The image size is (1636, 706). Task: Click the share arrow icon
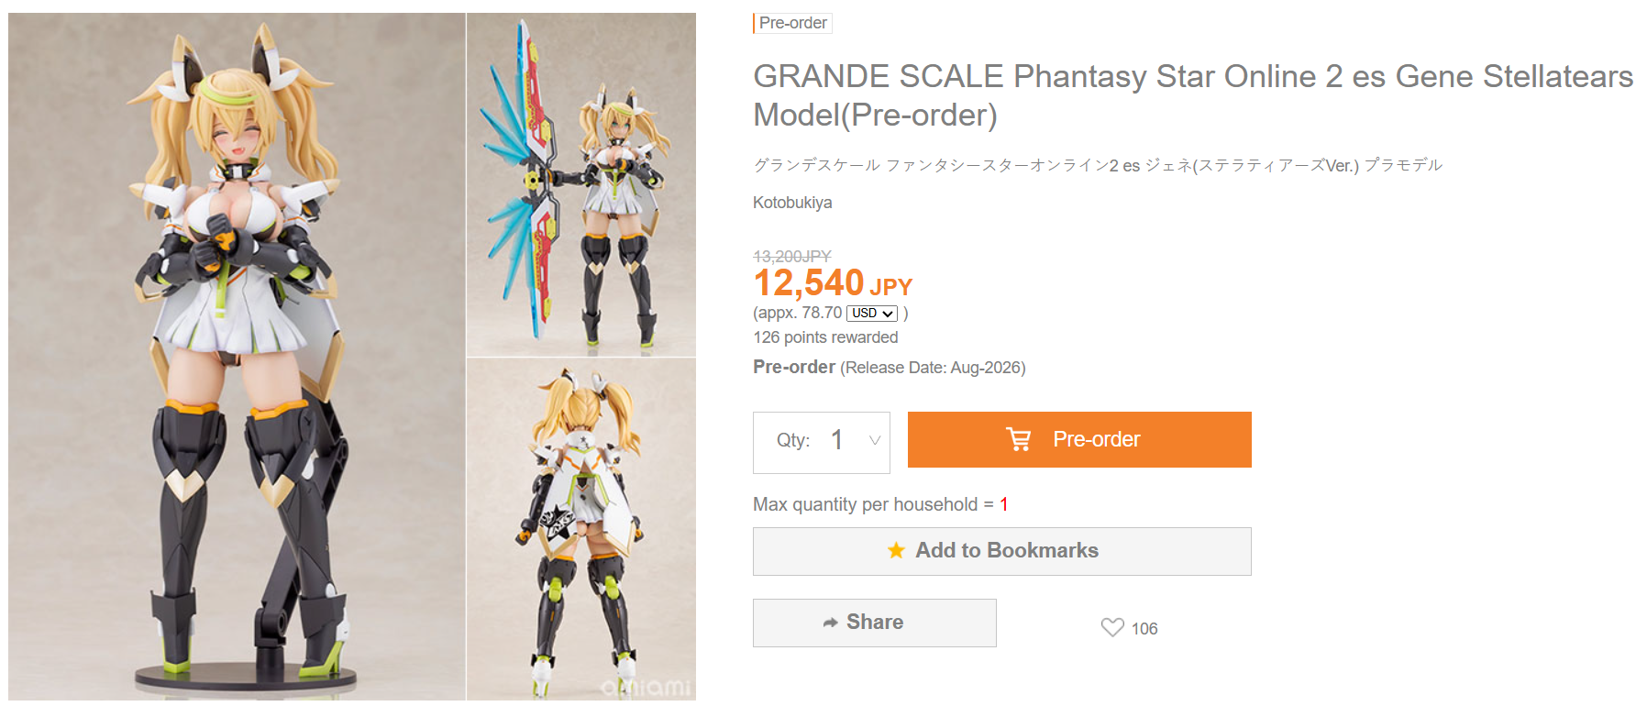click(x=830, y=623)
